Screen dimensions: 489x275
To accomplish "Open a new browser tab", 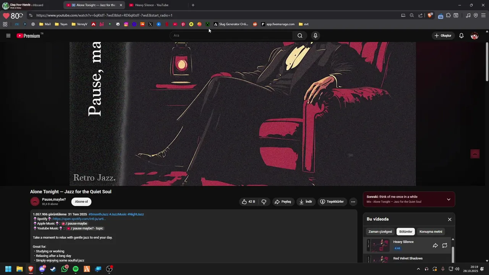I will coord(193,5).
